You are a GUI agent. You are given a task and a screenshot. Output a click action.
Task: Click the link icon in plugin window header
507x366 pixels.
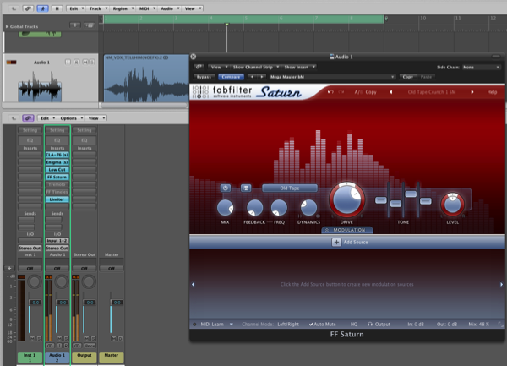click(x=199, y=66)
